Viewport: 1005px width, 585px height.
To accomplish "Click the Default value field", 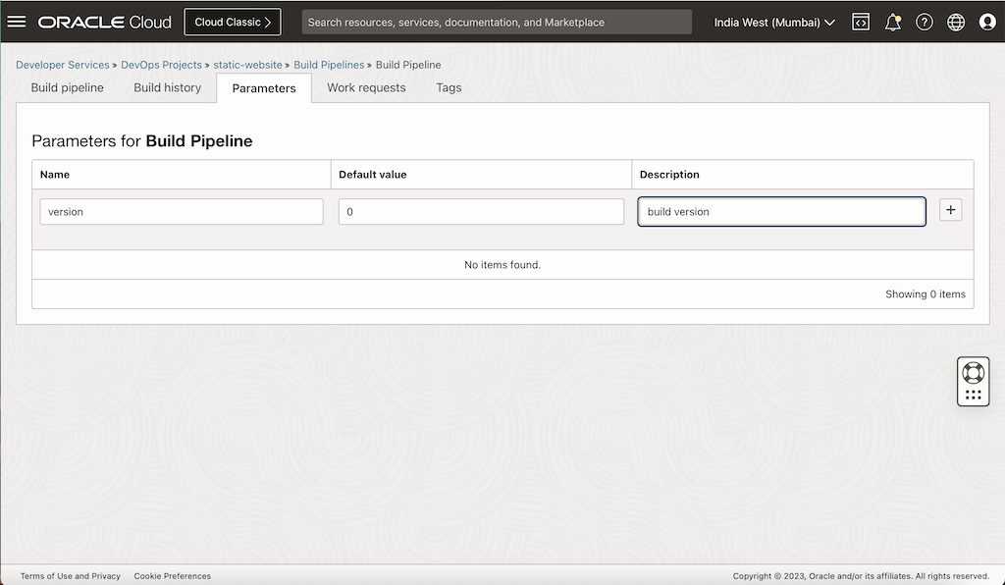I will coord(481,211).
